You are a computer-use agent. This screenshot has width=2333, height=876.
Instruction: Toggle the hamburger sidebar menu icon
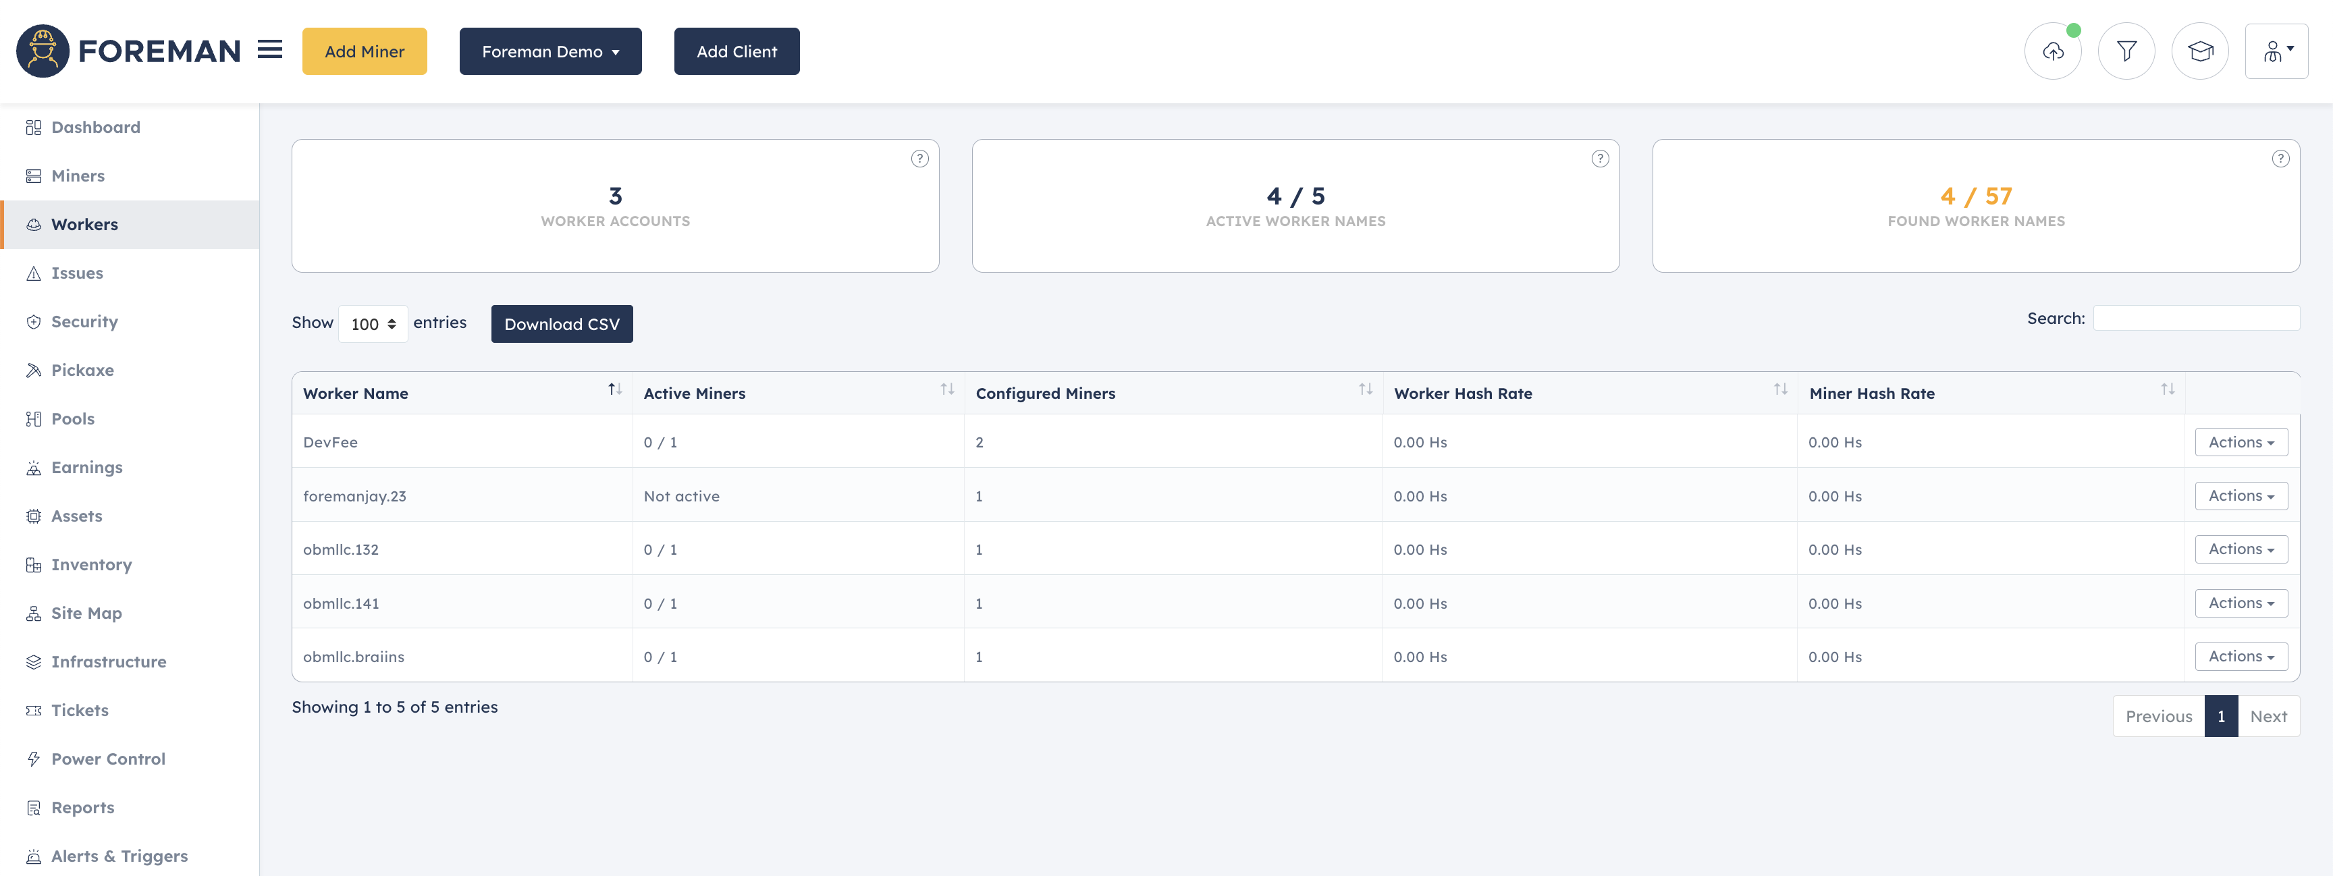(x=270, y=49)
